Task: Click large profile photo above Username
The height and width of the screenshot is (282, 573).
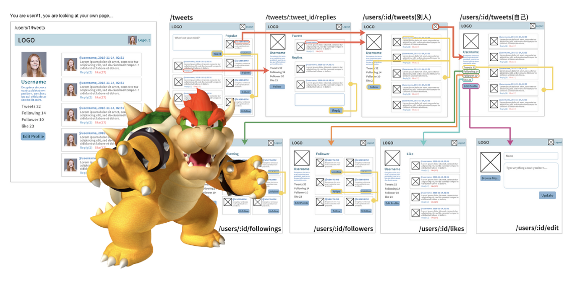Action: point(34,65)
